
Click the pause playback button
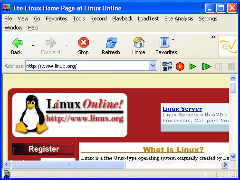[x=219, y=66]
